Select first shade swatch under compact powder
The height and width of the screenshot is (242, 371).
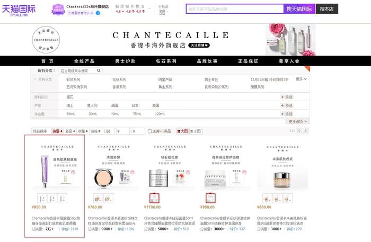point(98,198)
